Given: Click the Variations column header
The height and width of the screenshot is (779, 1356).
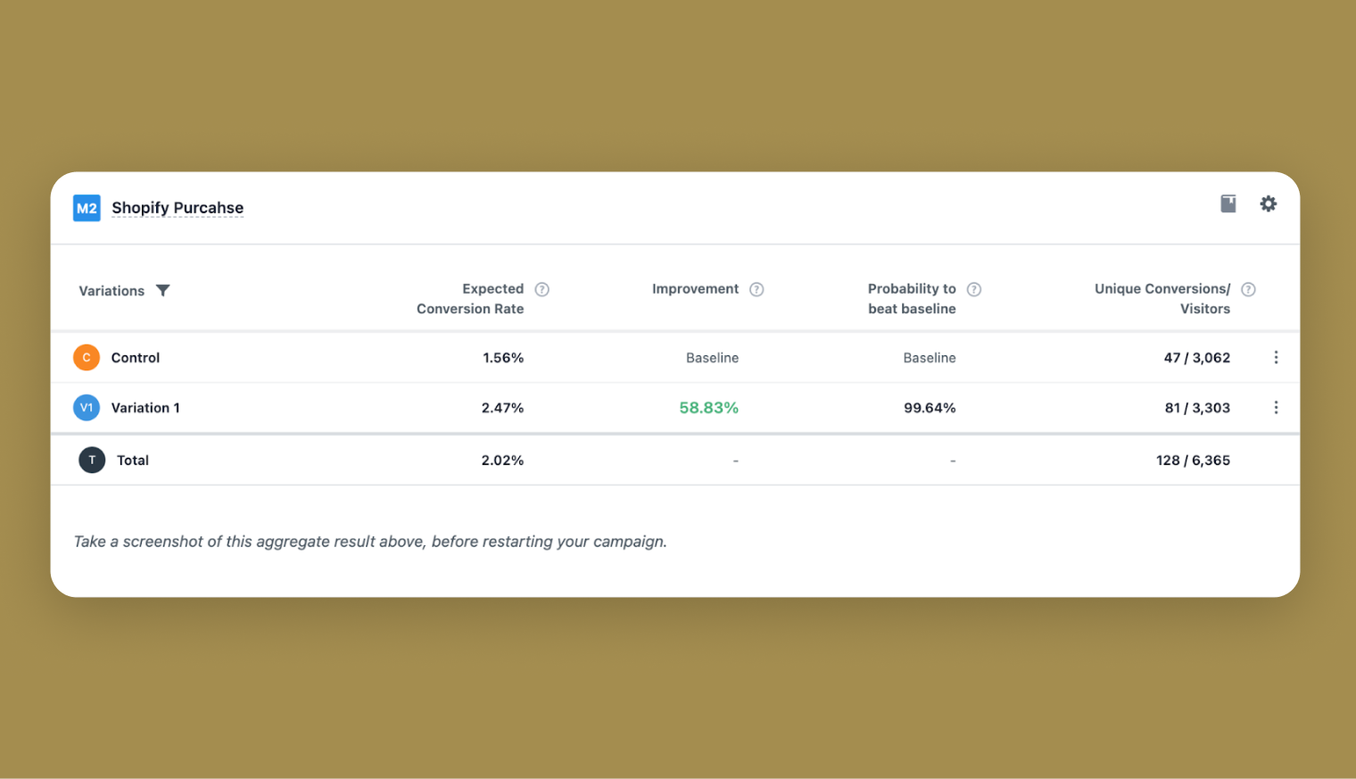Looking at the screenshot, I should (112, 291).
